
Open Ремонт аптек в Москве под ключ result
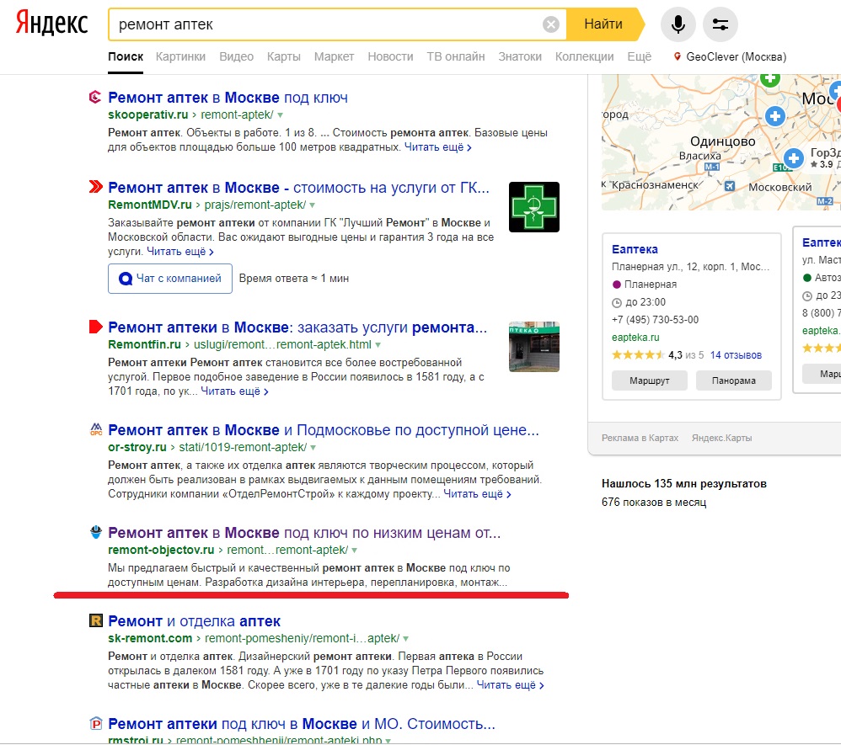228,98
